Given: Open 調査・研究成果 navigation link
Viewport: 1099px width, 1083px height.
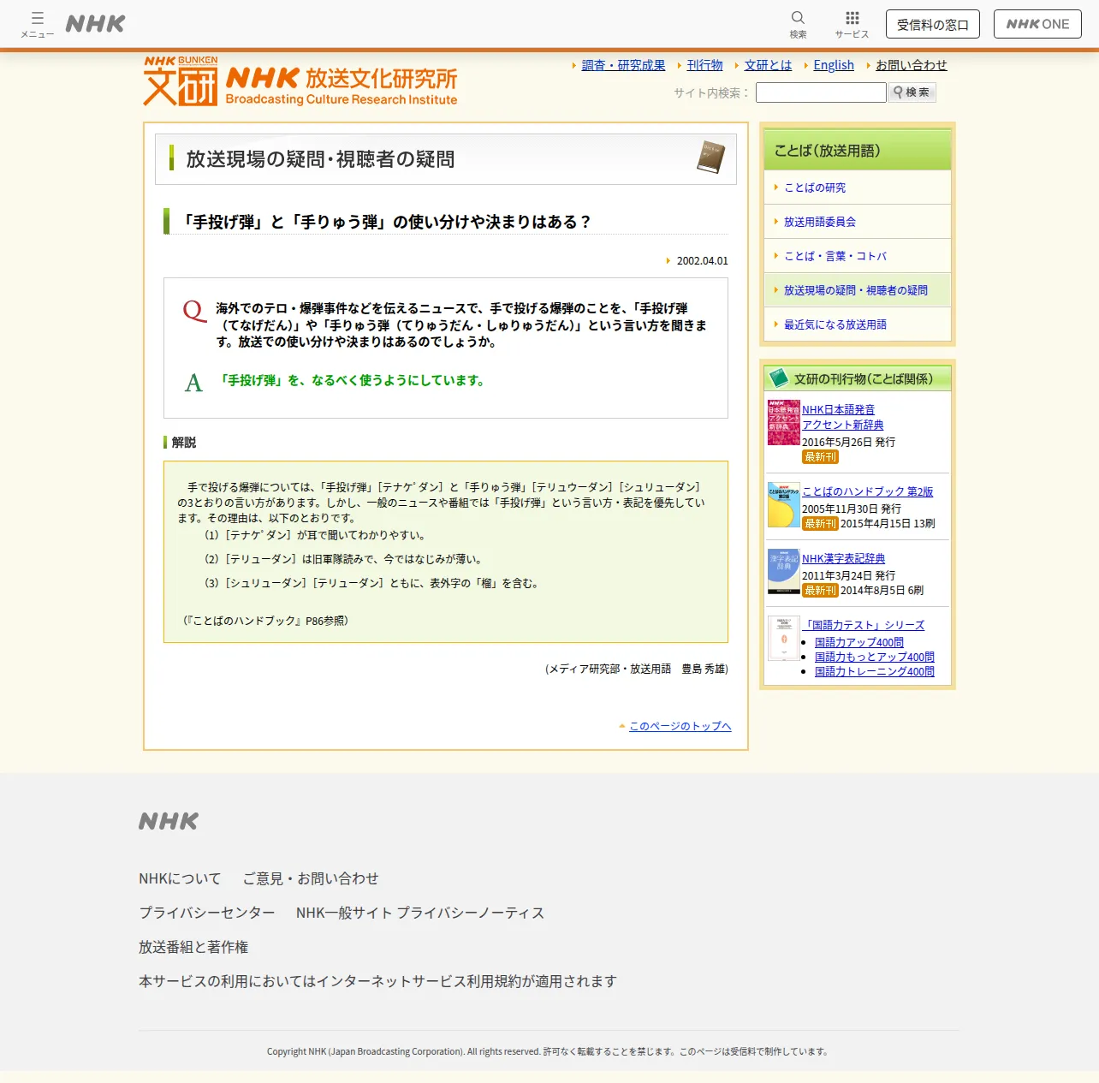Looking at the screenshot, I should click(x=623, y=65).
